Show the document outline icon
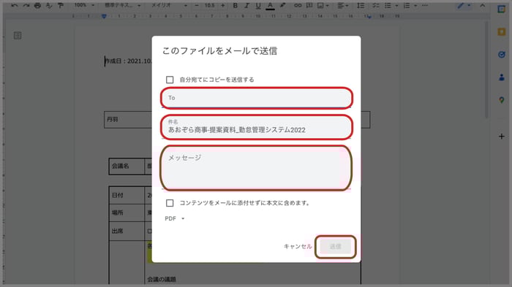512x287 pixels. point(18,36)
